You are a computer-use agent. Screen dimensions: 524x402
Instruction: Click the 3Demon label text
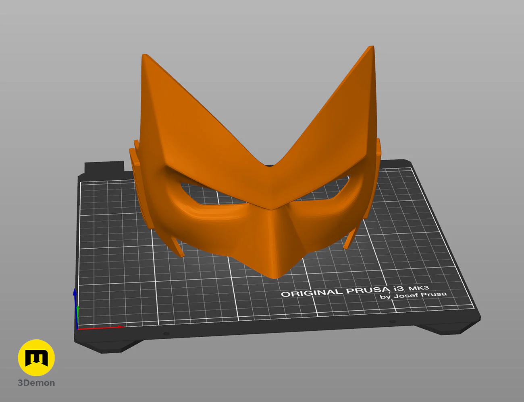pos(36,383)
